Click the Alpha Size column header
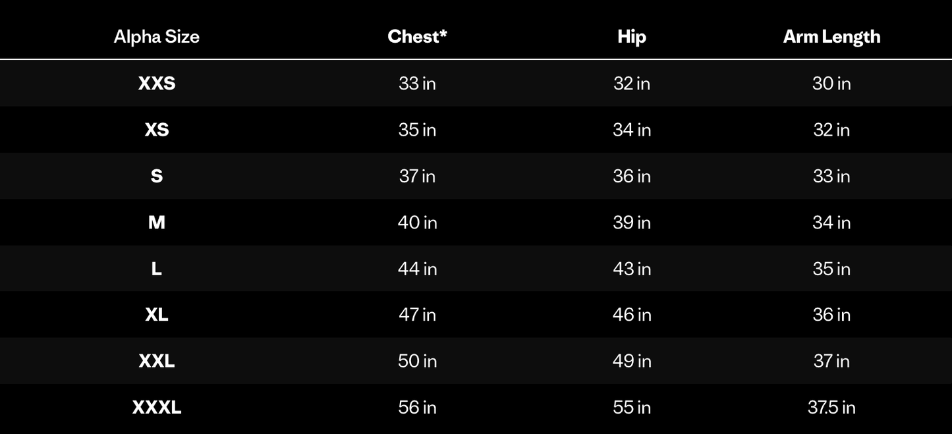 click(156, 36)
